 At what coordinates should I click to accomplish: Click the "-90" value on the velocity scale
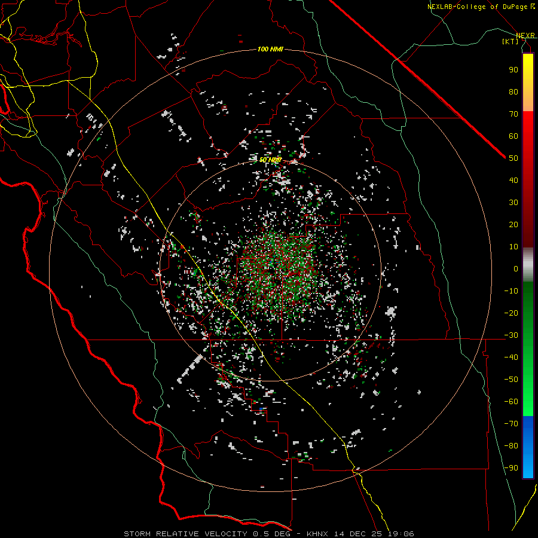pos(511,467)
